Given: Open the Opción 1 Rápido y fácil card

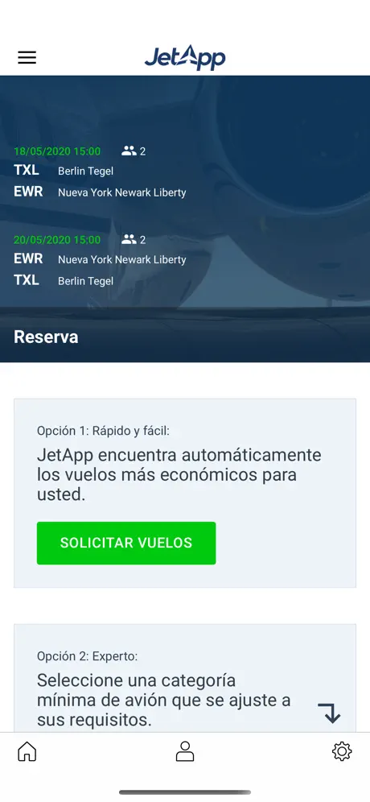Looking at the screenshot, I should (x=185, y=493).
